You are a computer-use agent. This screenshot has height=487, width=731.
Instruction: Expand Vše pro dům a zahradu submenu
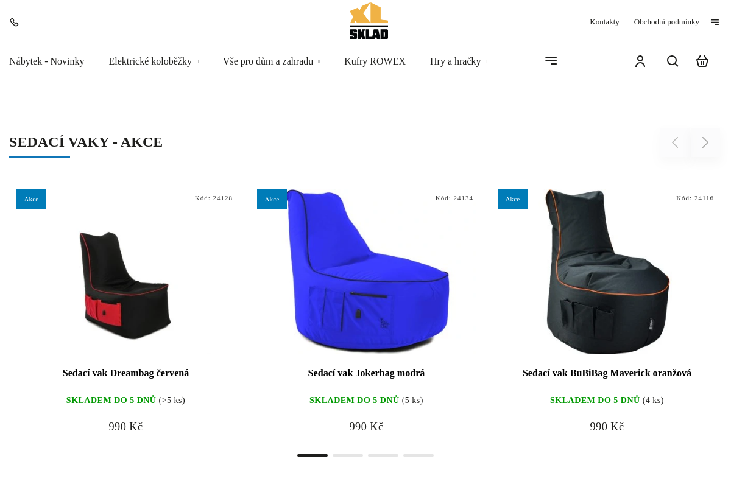(x=319, y=61)
